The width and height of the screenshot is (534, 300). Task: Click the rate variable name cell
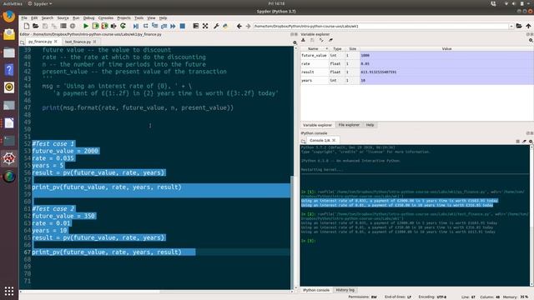(x=315, y=63)
